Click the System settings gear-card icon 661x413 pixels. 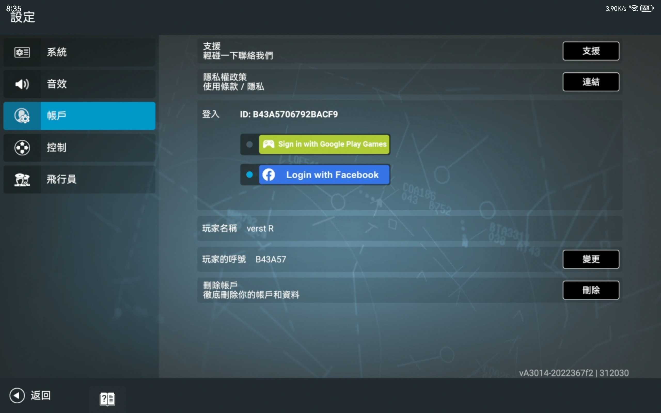pos(22,52)
